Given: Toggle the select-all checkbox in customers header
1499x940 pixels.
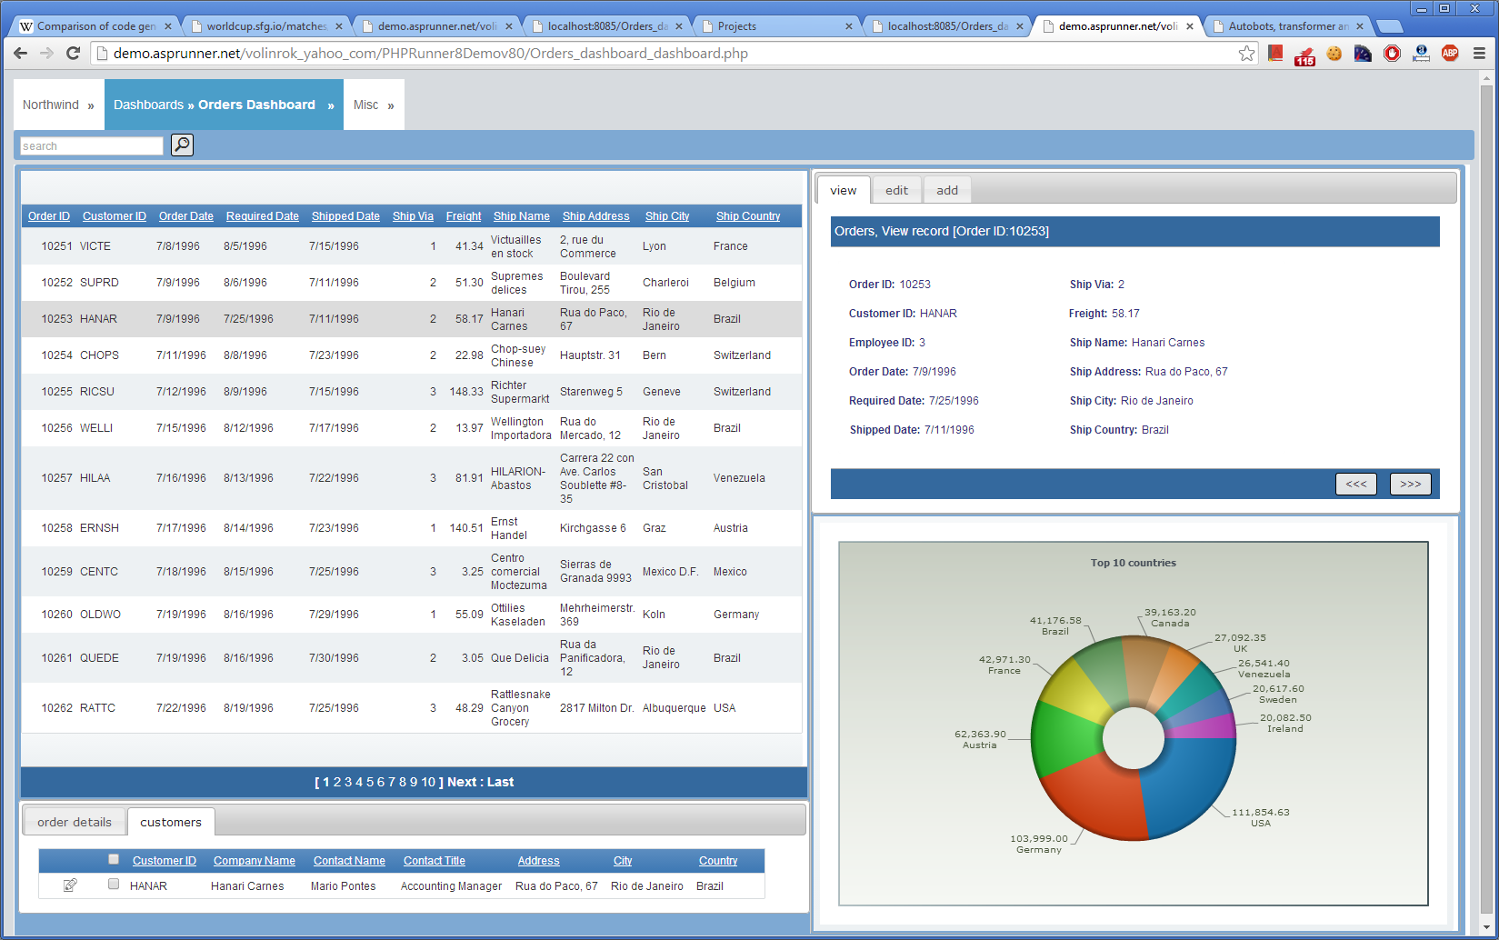Looking at the screenshot, I should 114,859.
